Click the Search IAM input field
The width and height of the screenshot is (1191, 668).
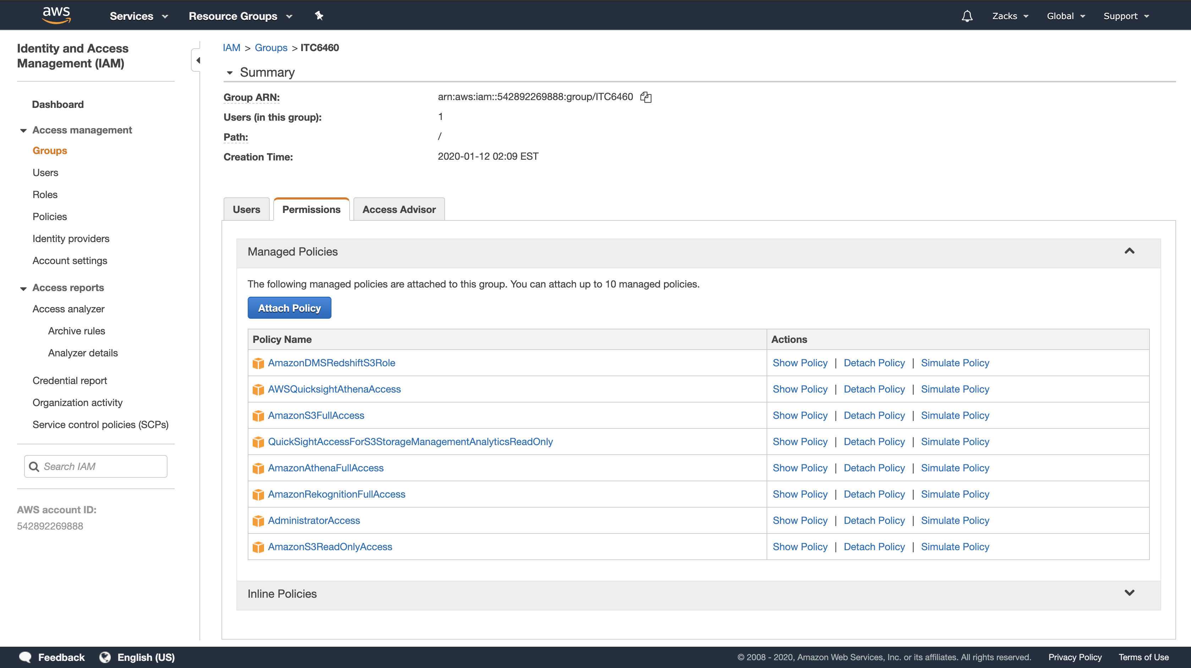click(x=102, y=466)
